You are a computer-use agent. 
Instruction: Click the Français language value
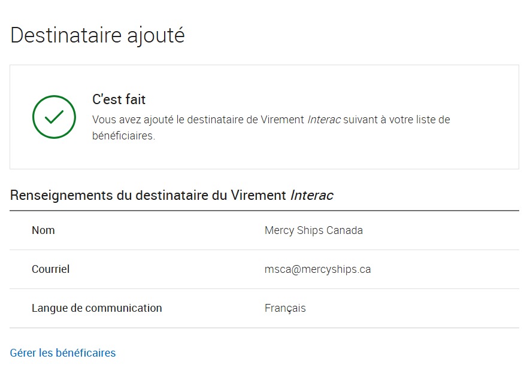285,308
